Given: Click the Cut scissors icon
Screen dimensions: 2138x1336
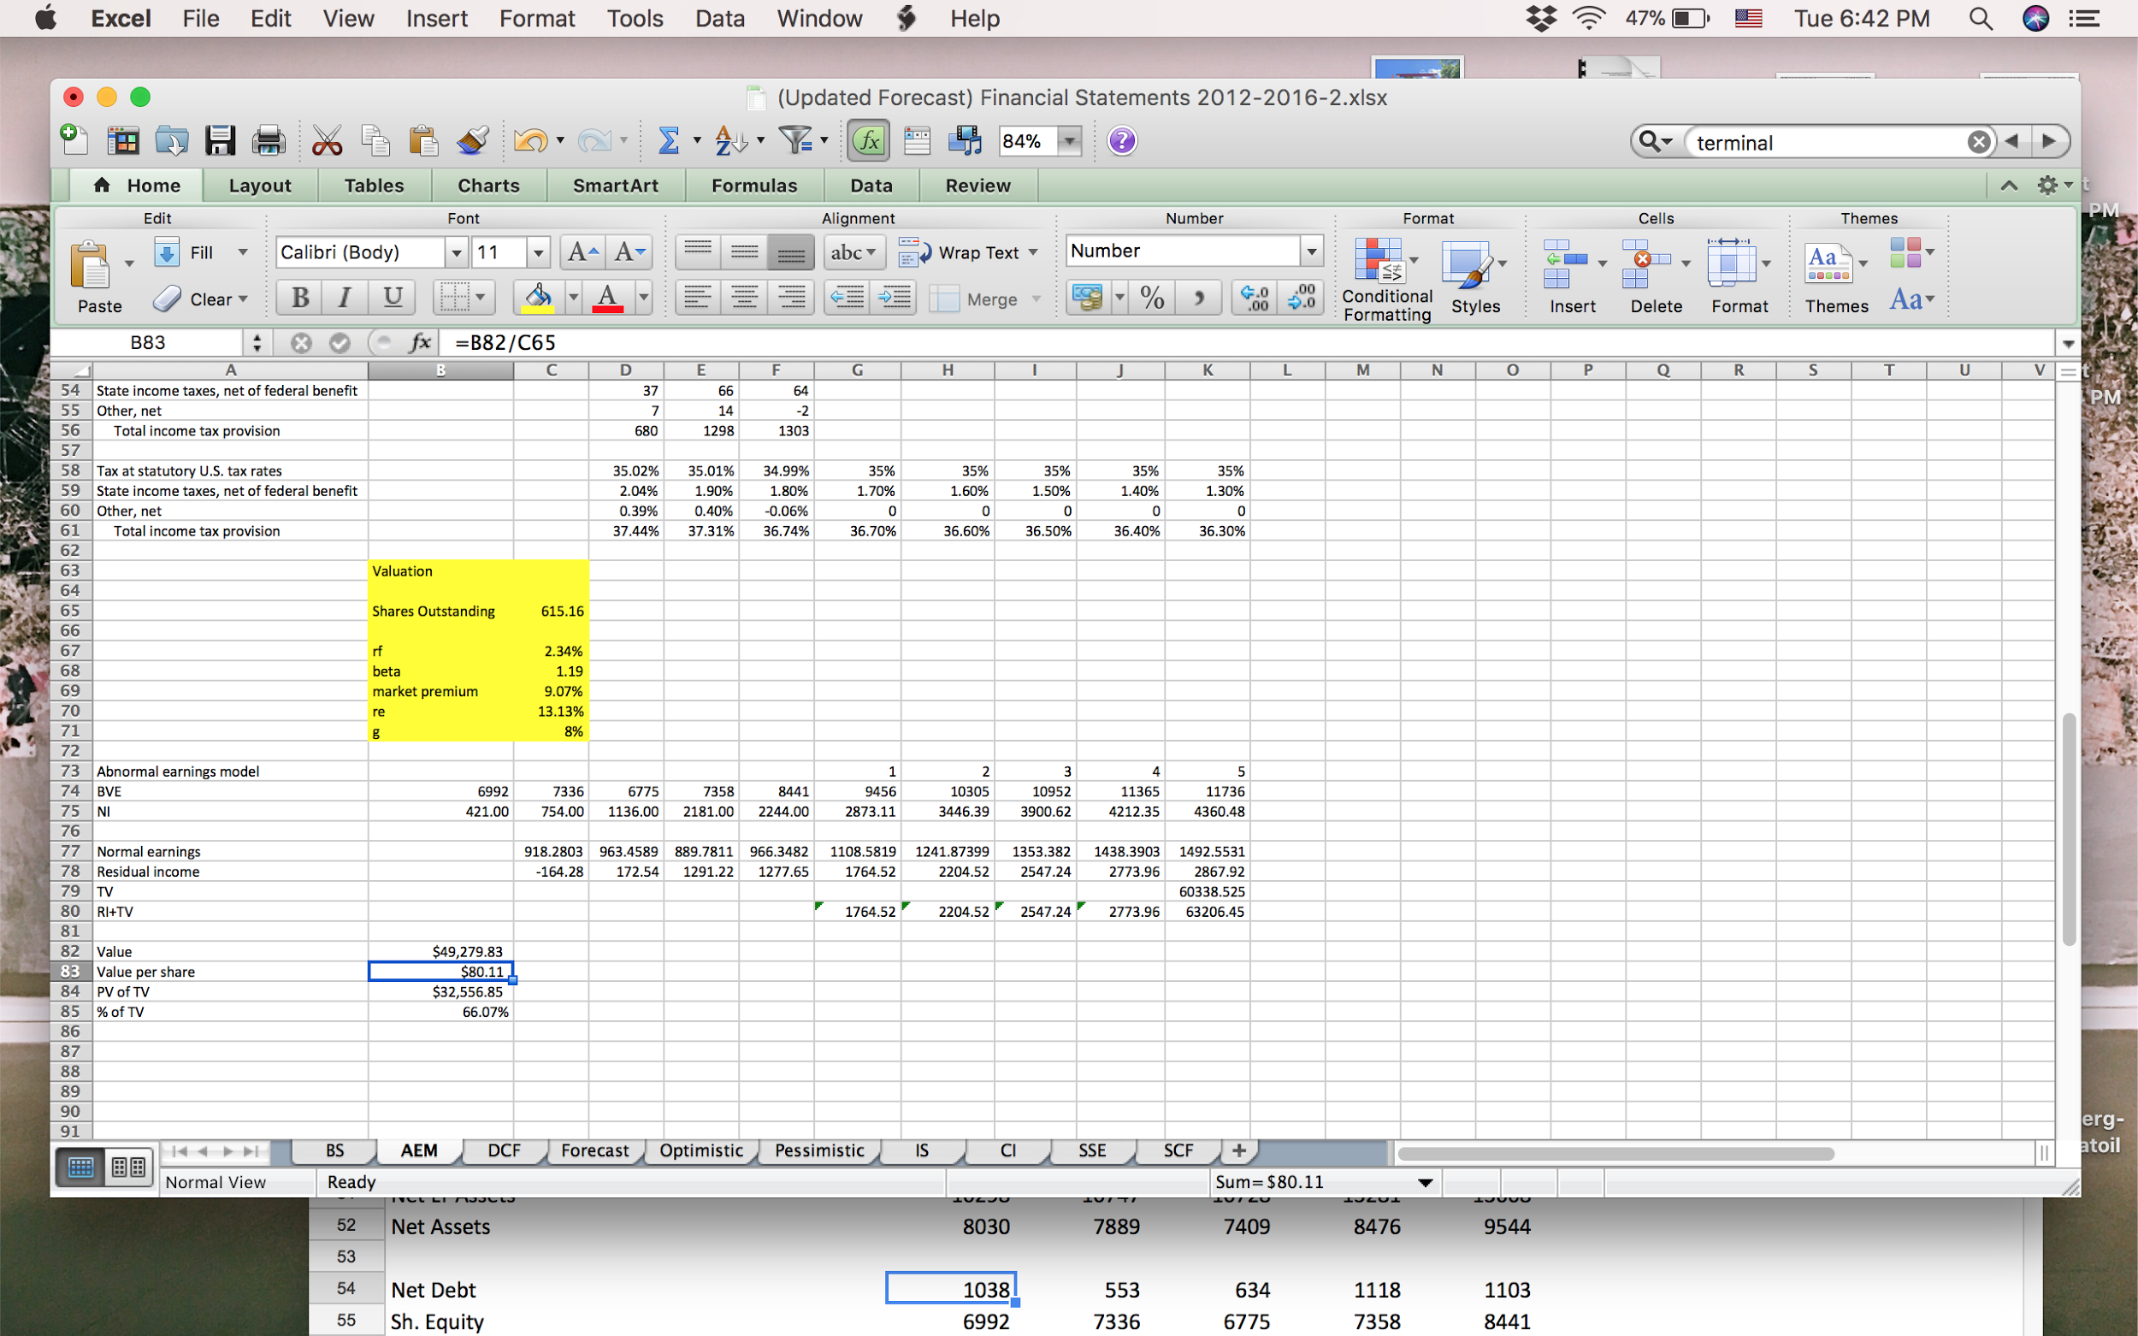Looking at the screenshot, I should tap(326, 140).
